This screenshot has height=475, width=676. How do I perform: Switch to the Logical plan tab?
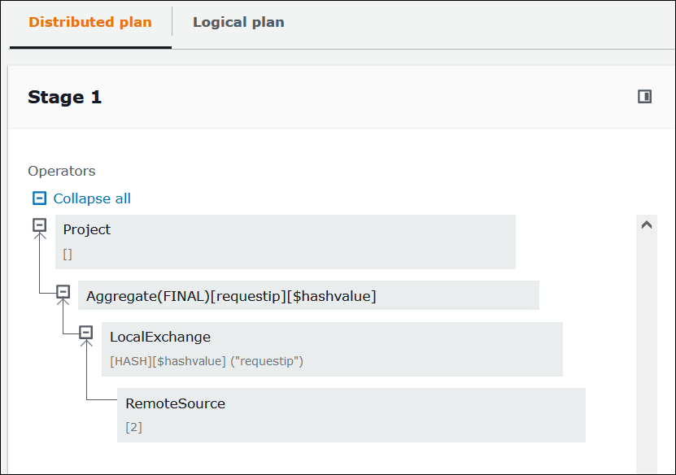[238, 22]
